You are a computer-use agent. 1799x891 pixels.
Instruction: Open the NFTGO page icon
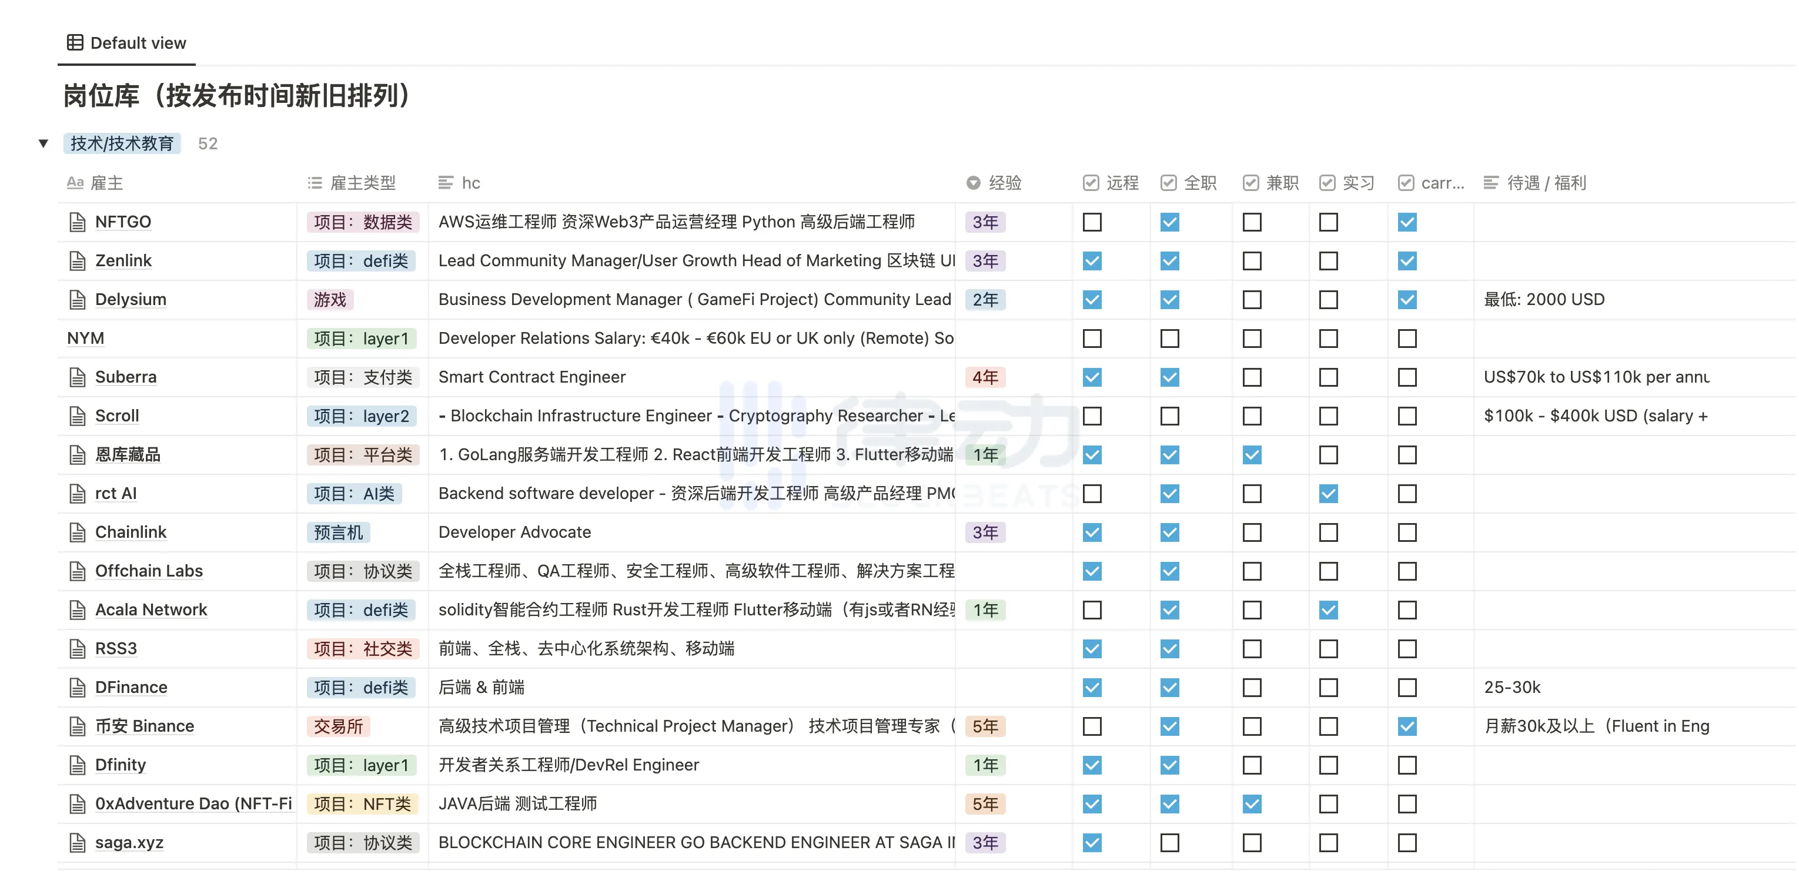[x=78, y=222]
